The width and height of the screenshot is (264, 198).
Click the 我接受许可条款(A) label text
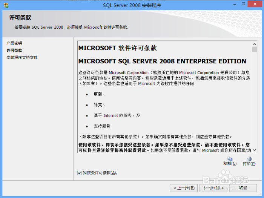100,173
